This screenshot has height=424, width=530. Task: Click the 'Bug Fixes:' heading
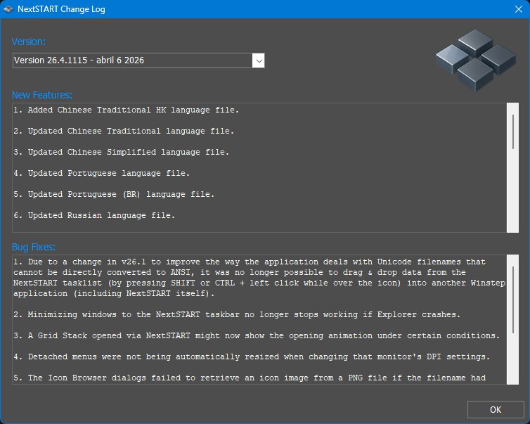coord(34,247)
